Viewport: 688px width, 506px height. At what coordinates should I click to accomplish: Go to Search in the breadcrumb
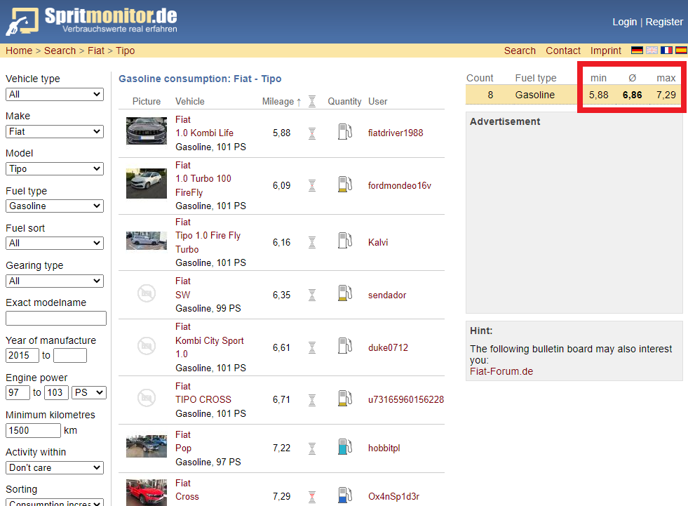tap(60, 51)
